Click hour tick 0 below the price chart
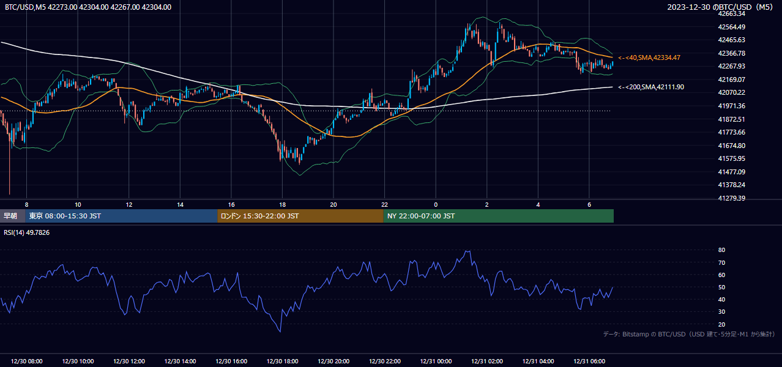Screen dimensions: 782x367 tap(436, 204)
